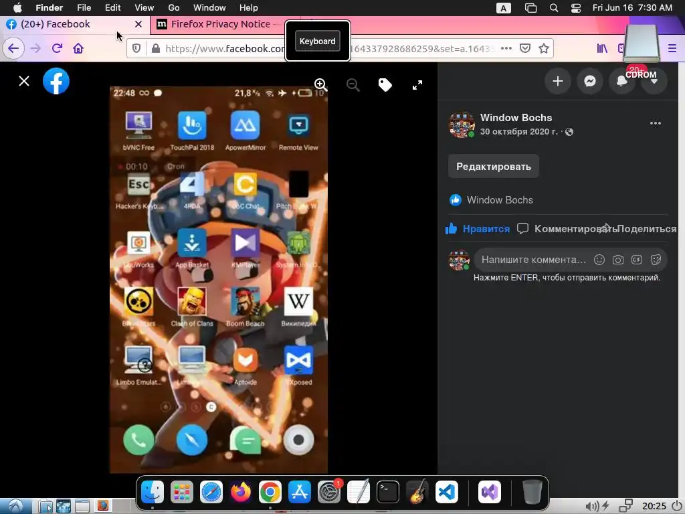The width and height of the screenshot is (685, 514).
Task: Open the Finder menu
Action: [x=50, y=7]
